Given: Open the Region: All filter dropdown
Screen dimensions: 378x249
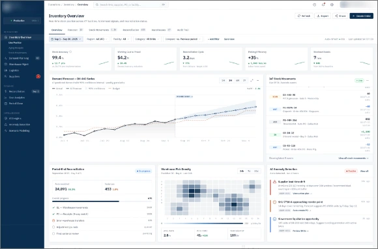Looking at the screenshot, I should (x=97, y=39).
